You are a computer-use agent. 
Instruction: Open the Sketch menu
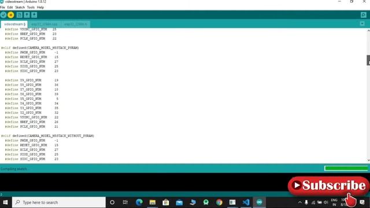(x=20, y=8)
